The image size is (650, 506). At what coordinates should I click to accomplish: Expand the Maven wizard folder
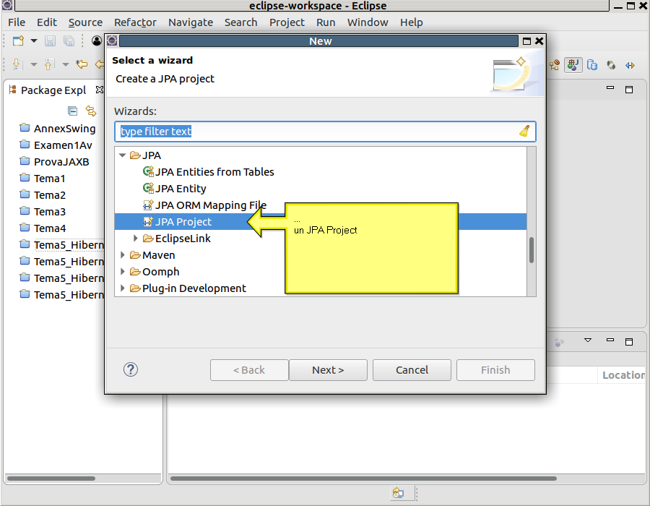[x=122, y=254]
